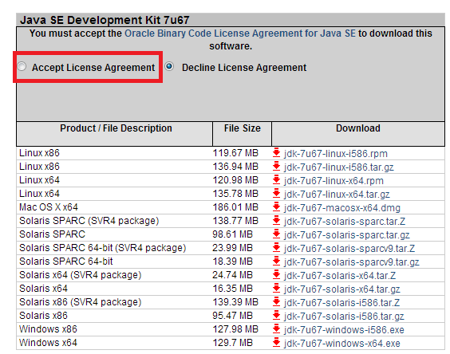Click download arrow icon for jdk-7u67-linux-i586.rpm
Viewport: 450px width, 354px height.
[x=276, y=153]
